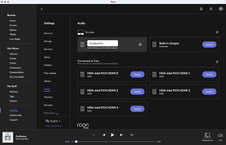Click speaker icon next to MacBook Pro field
This screenshot has width=226, height=145.
(82, 45)
